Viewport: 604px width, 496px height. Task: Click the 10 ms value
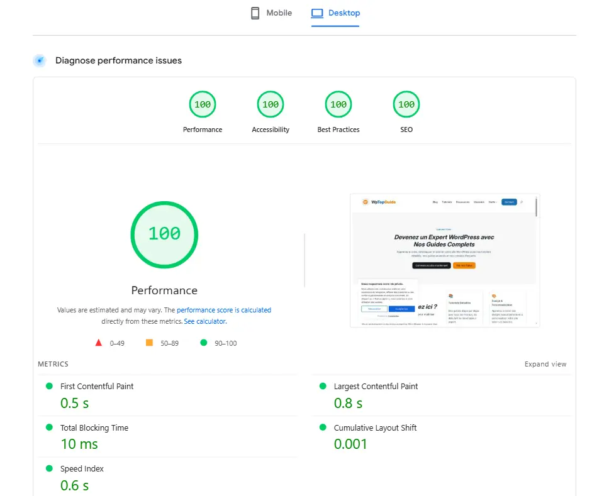(79, 444)
